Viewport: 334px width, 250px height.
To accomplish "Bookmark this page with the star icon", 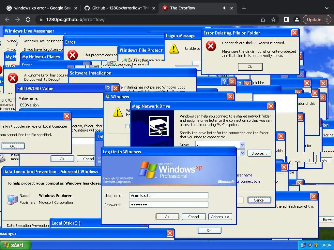I will [x=273, y=20].
